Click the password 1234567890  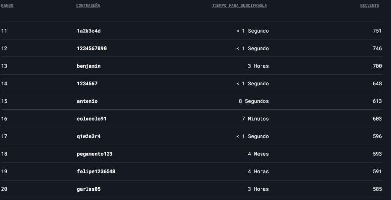(91, 48)
